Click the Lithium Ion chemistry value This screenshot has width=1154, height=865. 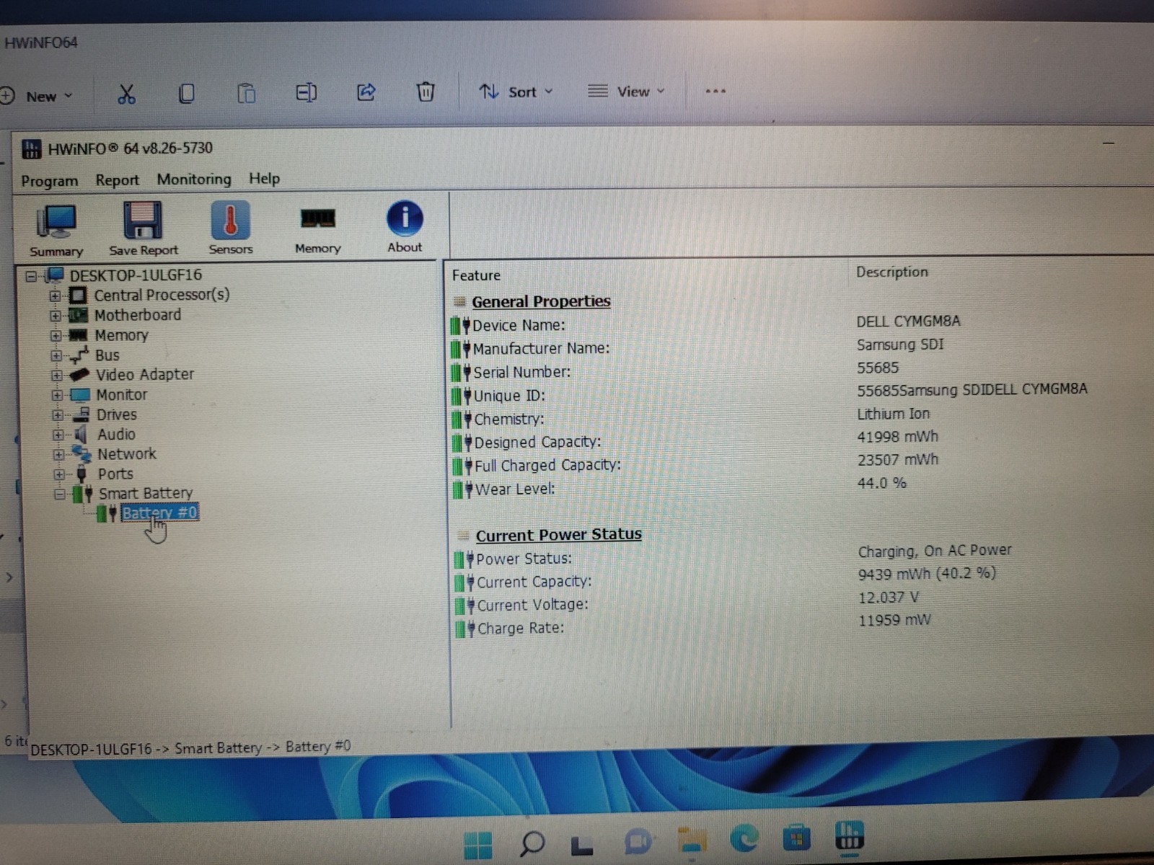coord(893,414)
